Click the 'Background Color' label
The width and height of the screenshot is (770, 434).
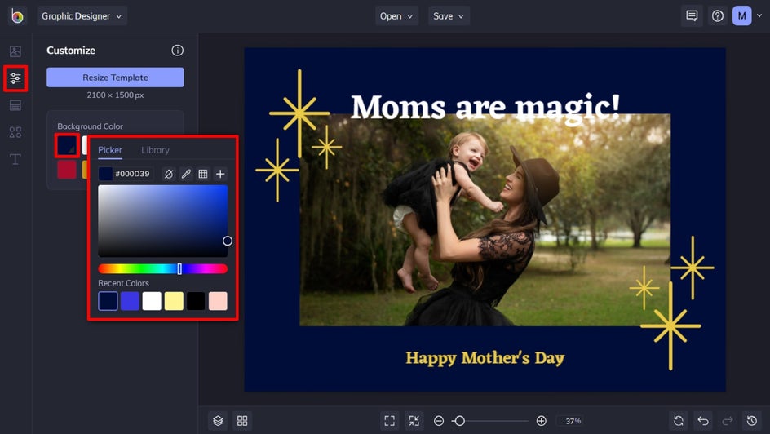90,126
